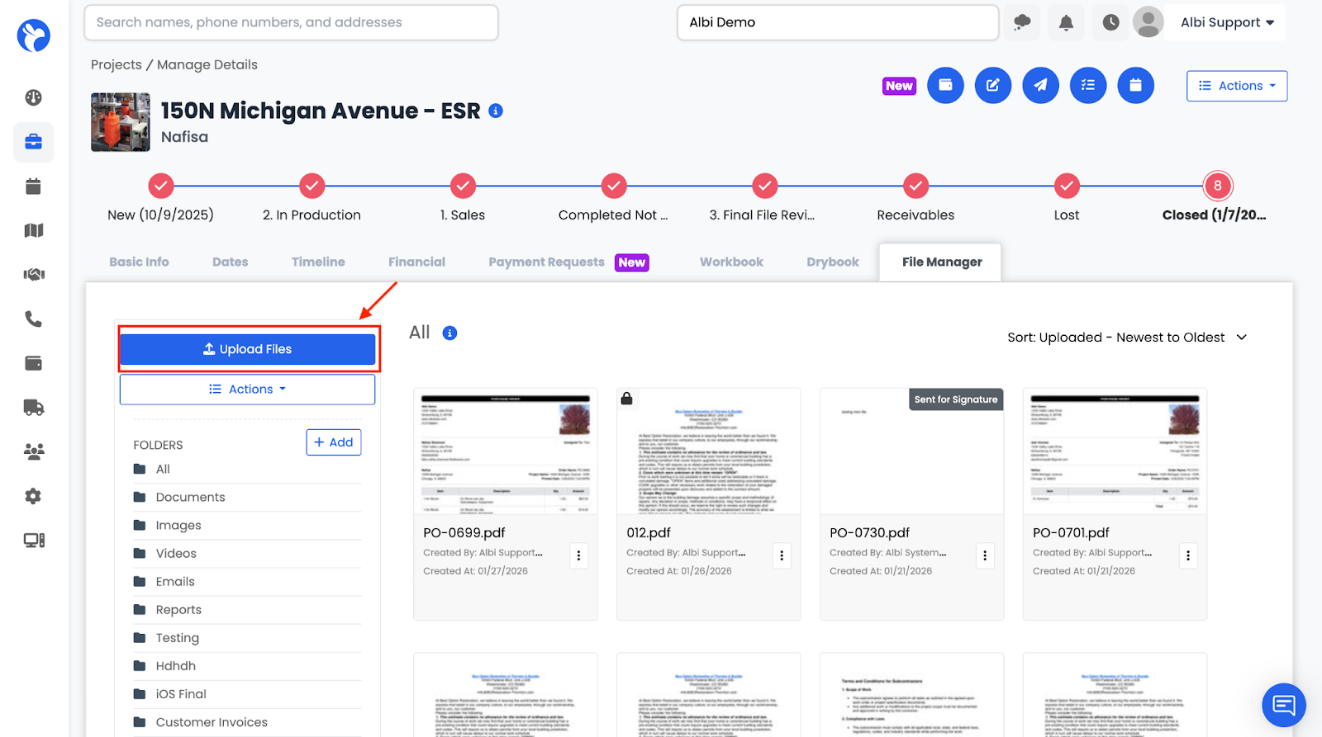Expand the top-right Actions dropdown
Image resolution: width=1322 pixels, height=737 pixels.
pos(1236,86)
